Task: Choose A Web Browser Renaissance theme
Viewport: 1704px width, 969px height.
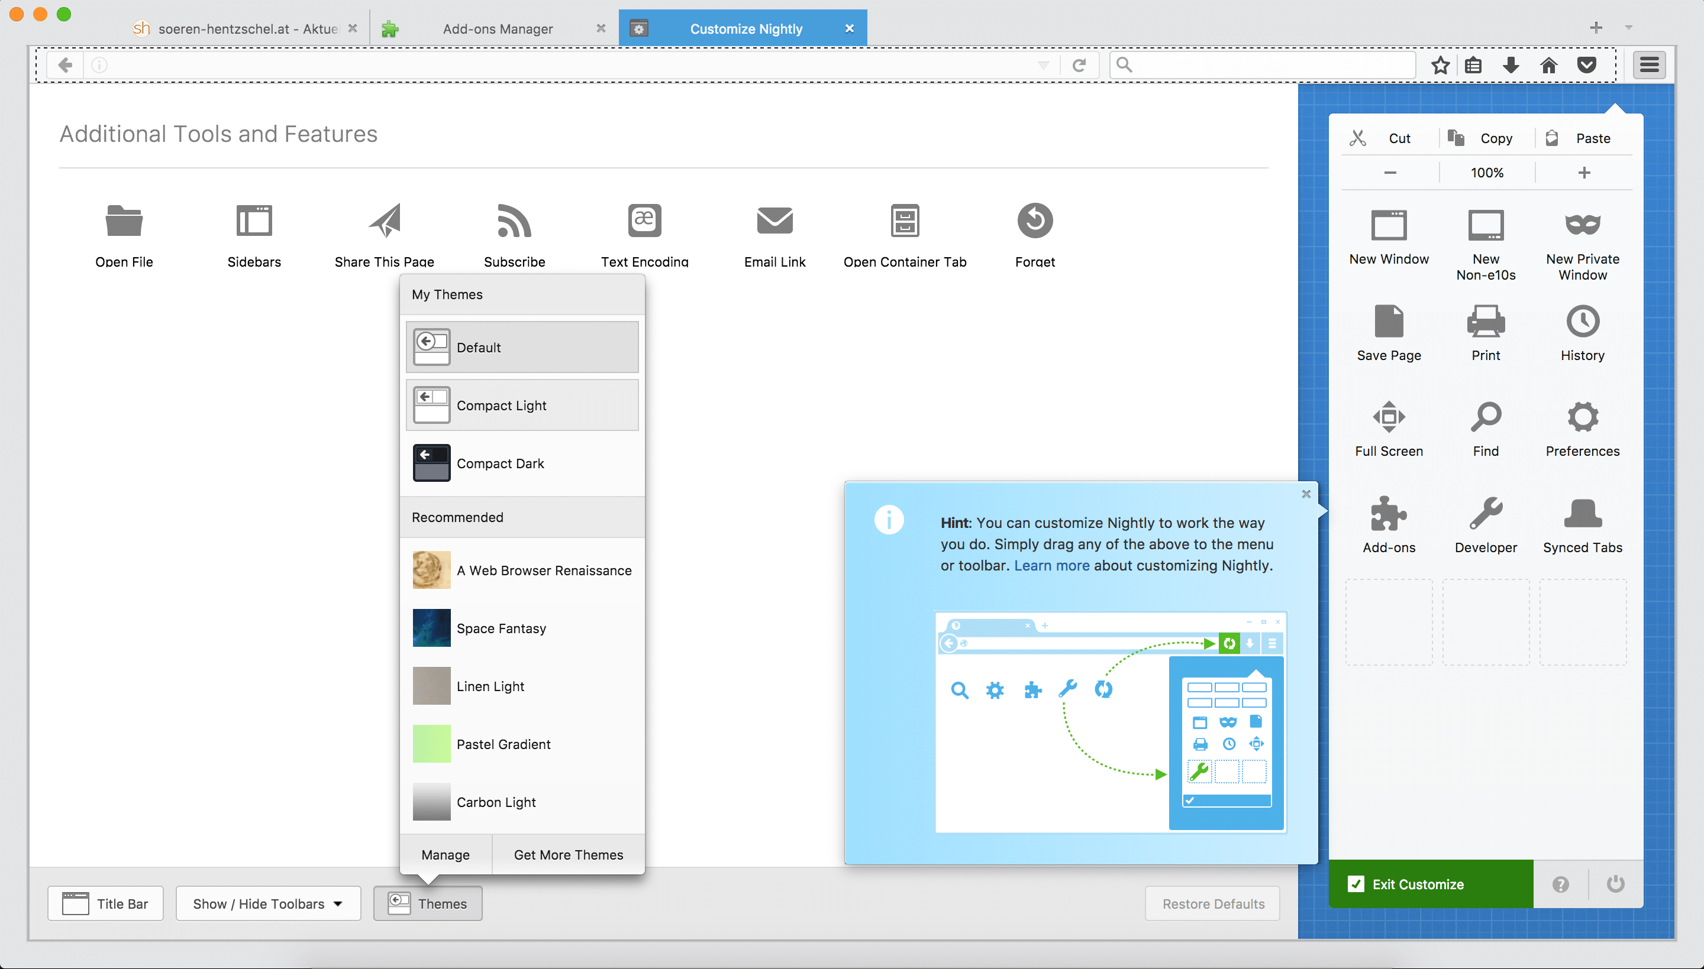Action: pyautogui.click(x=522, y=571)
